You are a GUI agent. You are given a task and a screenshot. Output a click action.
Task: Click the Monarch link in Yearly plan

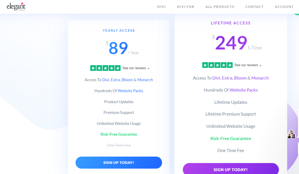pos(145,80)
